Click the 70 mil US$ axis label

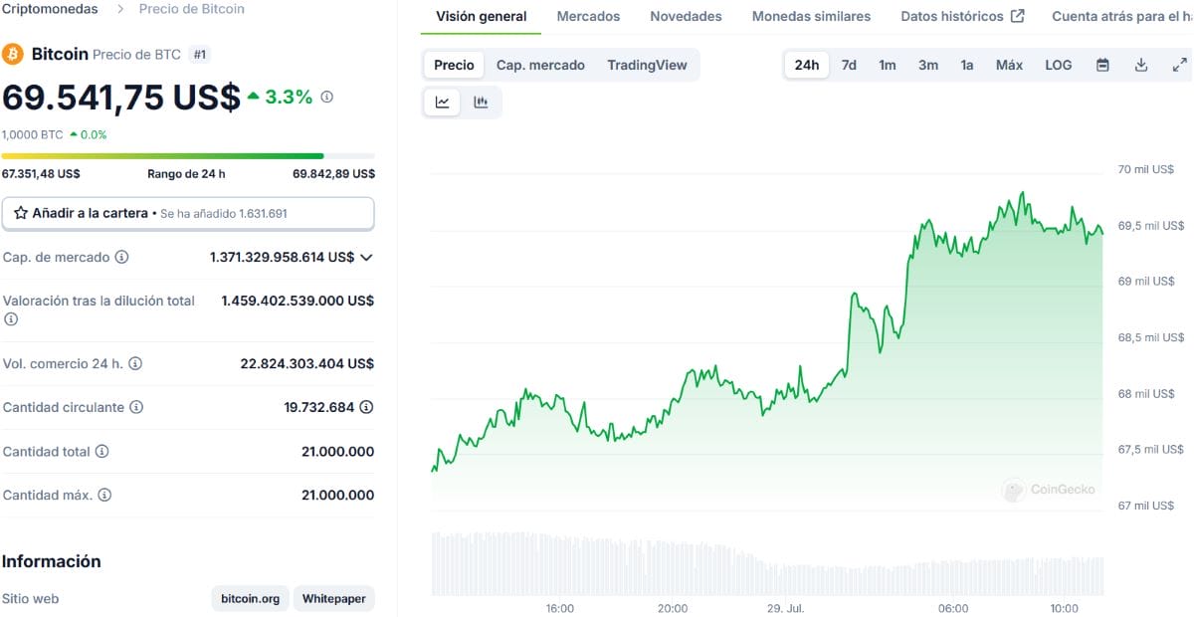pos(1146,169)
